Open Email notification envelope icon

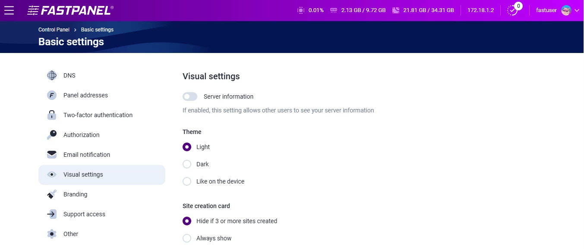pos(51,155)
